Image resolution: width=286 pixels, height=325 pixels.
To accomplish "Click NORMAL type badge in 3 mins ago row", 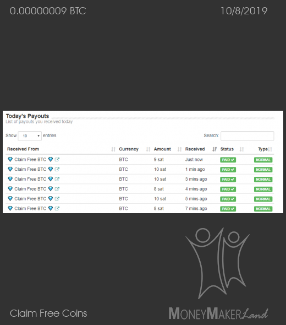I will [263, 179].
